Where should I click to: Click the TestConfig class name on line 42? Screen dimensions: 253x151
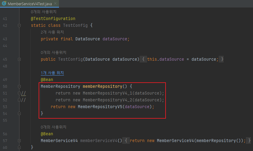75,26
